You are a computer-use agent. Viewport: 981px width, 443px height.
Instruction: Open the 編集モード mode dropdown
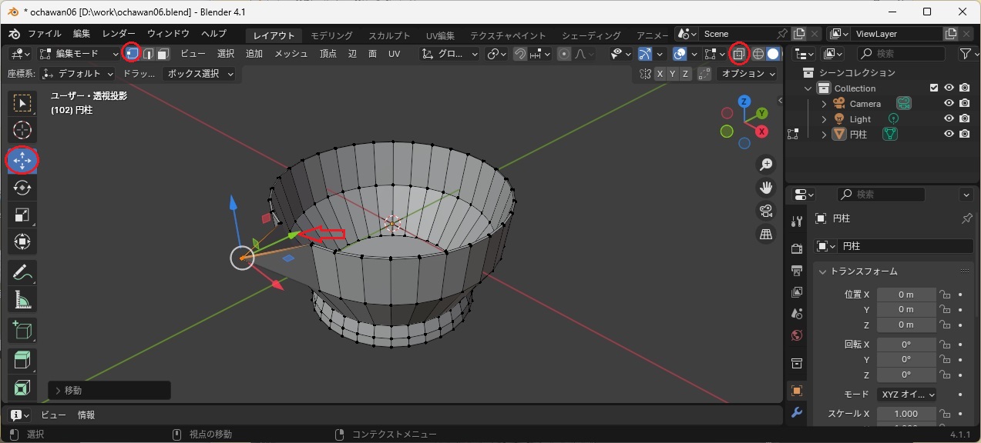79,54
